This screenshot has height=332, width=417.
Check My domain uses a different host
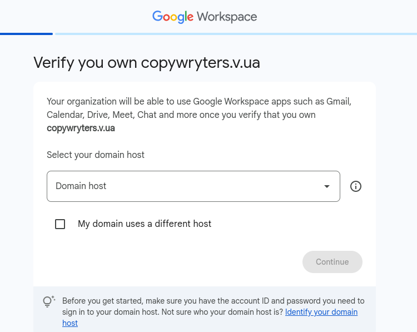pyautogui.click(x=60, y=224)
